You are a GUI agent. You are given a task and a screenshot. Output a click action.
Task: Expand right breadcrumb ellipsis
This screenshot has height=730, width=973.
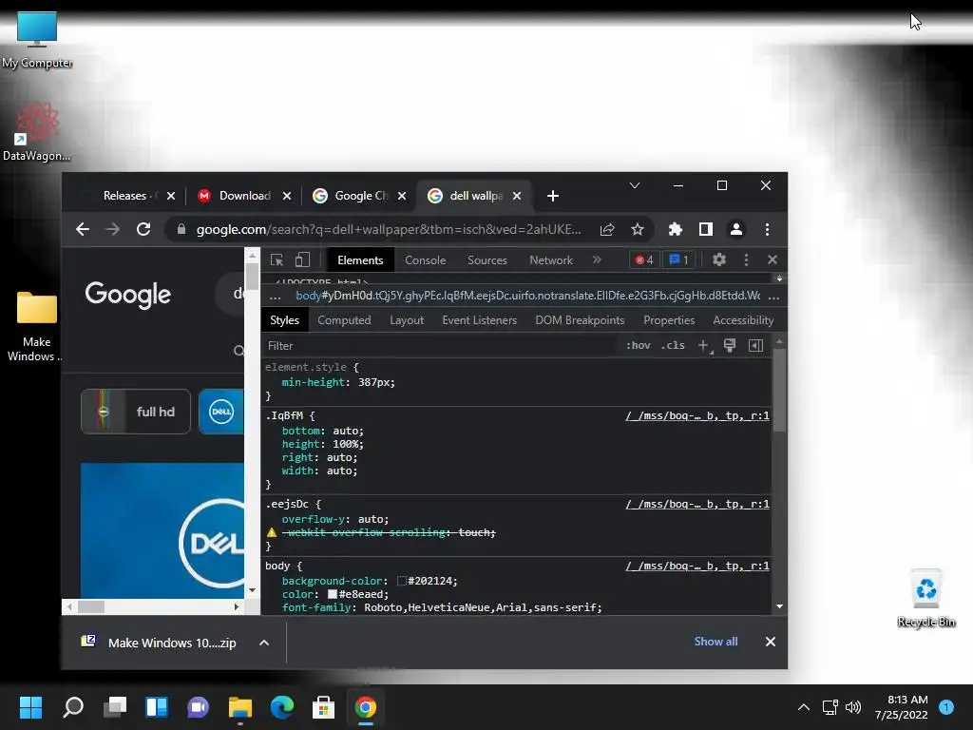tap(773, 297)
